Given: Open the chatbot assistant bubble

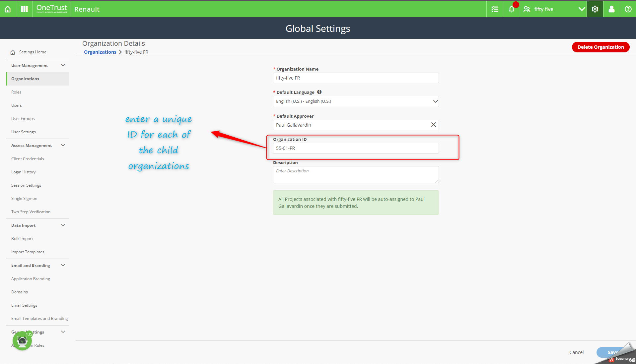Looking at the screenshot, I should 22,340.
